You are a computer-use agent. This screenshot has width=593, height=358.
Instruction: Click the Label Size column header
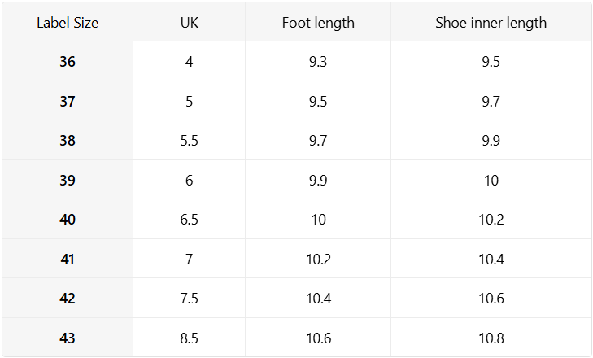(x=68, y=23)
